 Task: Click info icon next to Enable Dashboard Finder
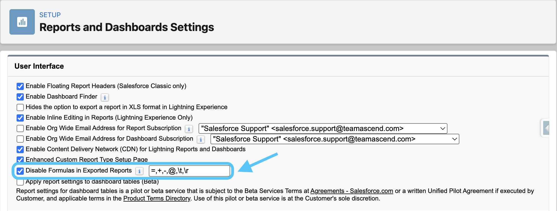pos(105,97)
